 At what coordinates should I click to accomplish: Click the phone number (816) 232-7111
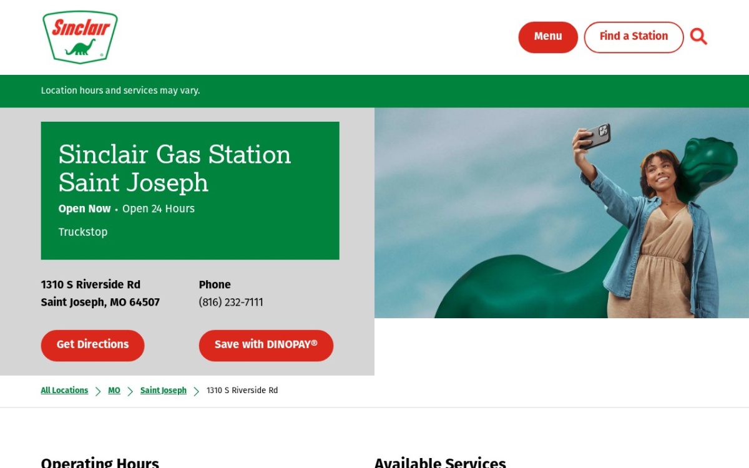[x=231, y=303]
